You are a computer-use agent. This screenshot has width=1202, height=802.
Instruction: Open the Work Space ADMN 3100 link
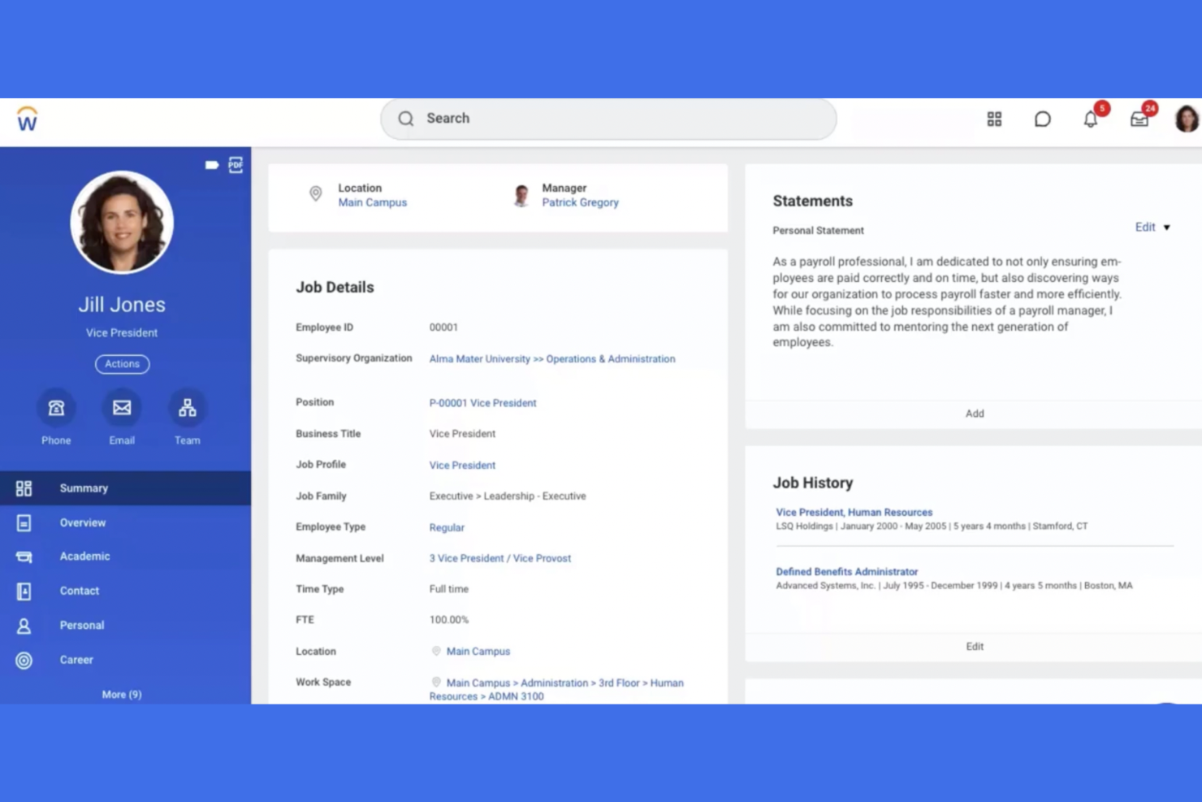coord(557,690)
